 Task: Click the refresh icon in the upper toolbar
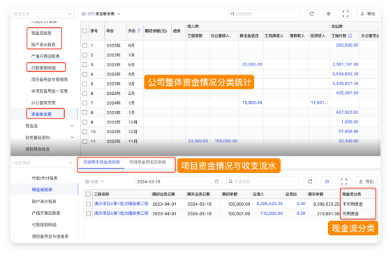[x=311, y=14]
